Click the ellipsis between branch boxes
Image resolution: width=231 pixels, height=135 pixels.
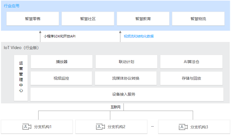coord(153,126)
